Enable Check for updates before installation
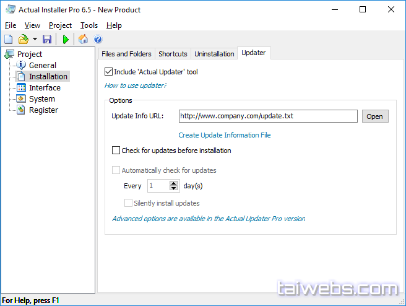The height and width of the screenshot is (306, 406). [116, 151]
